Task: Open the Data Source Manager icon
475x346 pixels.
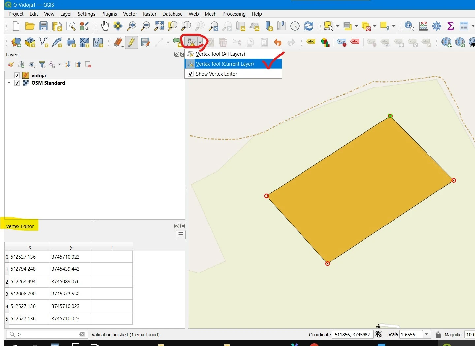Action: [16, 42]
